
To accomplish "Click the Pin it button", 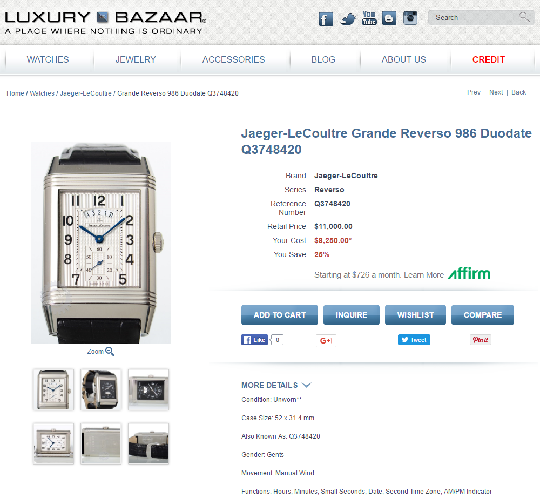I will point(481,340).
